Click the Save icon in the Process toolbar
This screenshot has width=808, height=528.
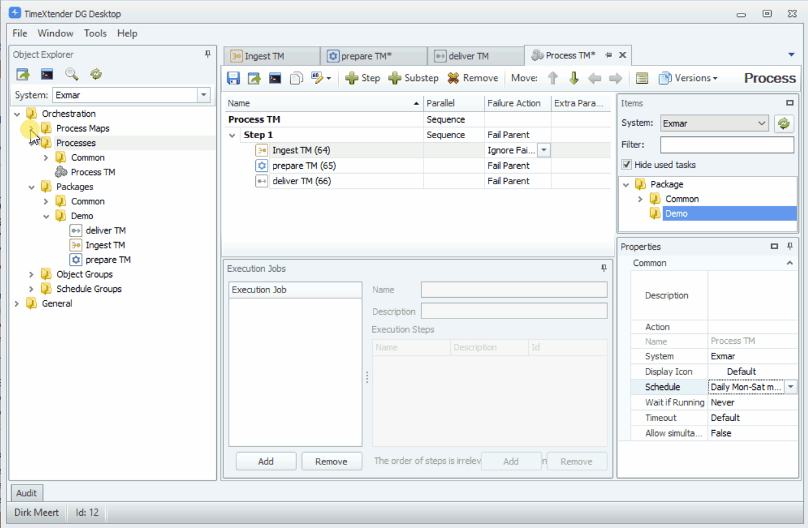click(233, 78)
